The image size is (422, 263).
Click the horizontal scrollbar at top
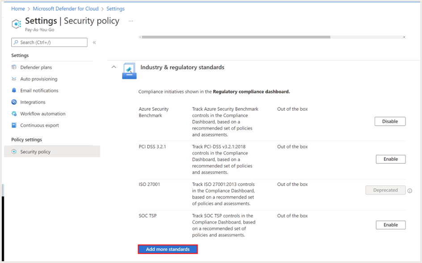[x=236, y=37]
